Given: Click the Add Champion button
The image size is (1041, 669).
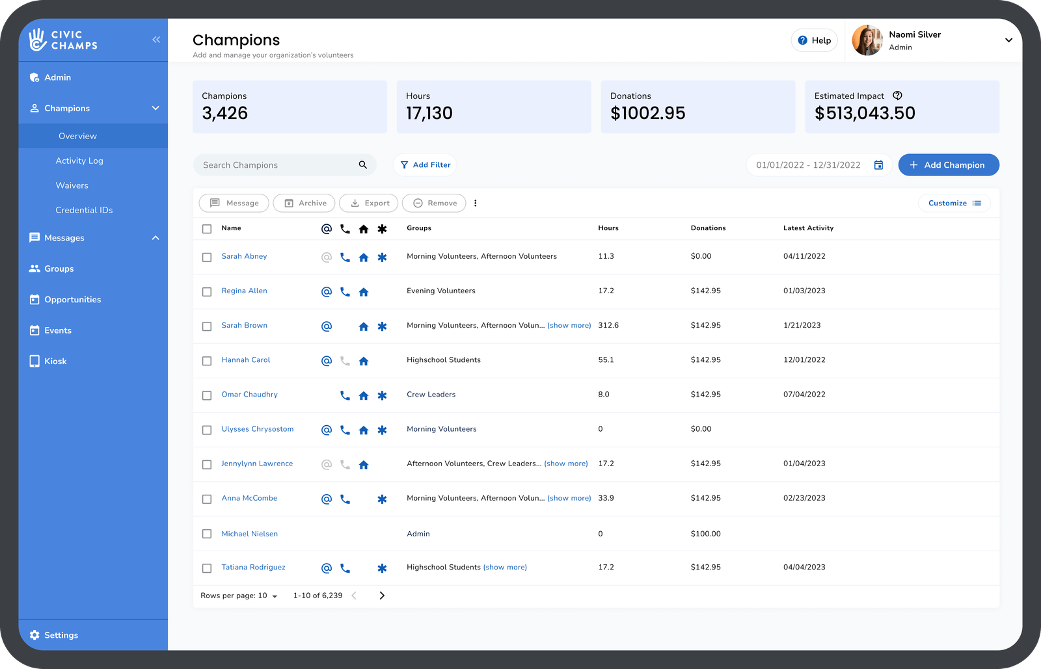Looking at the screenshot, I should click(949, 165).
